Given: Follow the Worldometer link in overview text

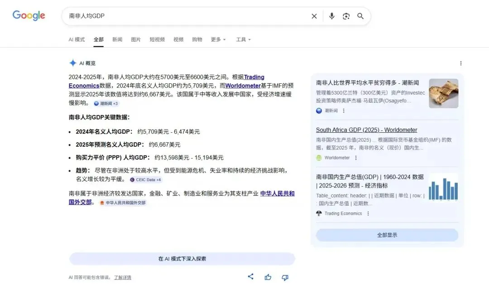Looking at the screenshot, I should (x=243, y=86).
